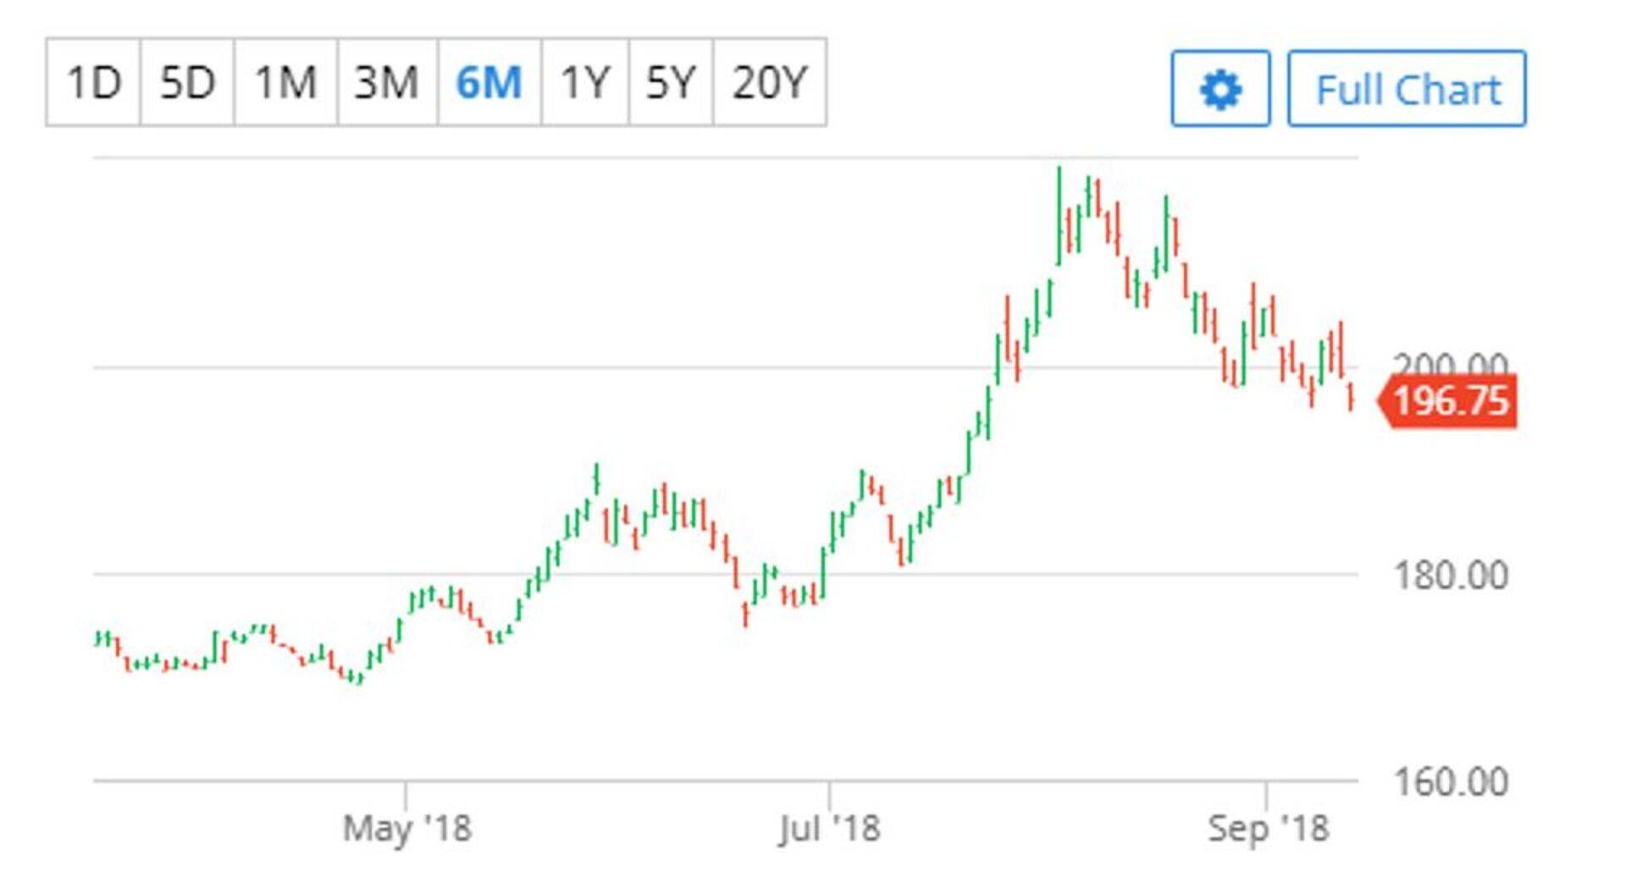Select the 5D time range
This screenshot has width=1626, height=888.
coord(187,83)
